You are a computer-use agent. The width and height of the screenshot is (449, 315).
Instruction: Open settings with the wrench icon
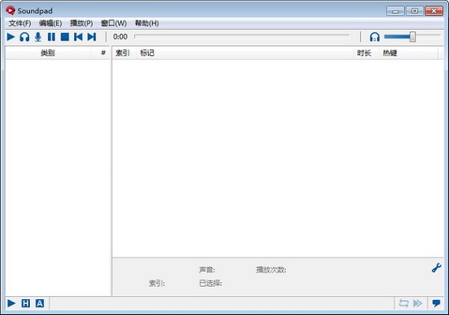(436, 268)
